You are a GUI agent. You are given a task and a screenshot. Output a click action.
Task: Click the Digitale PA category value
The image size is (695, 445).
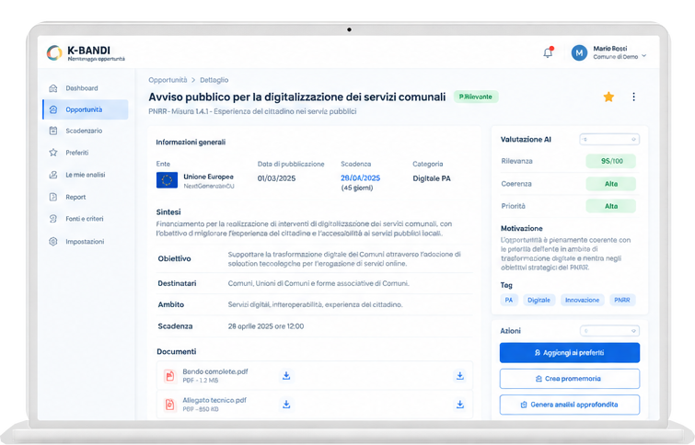[432, 178]
